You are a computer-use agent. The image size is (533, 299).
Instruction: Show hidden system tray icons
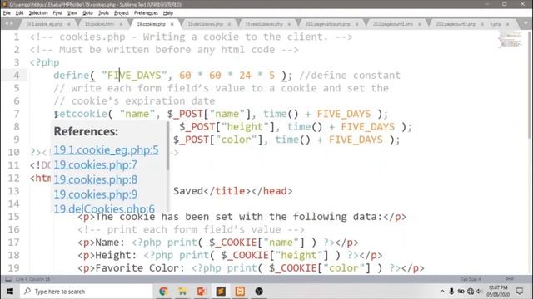pyautogui.click(x=442, y=292)
